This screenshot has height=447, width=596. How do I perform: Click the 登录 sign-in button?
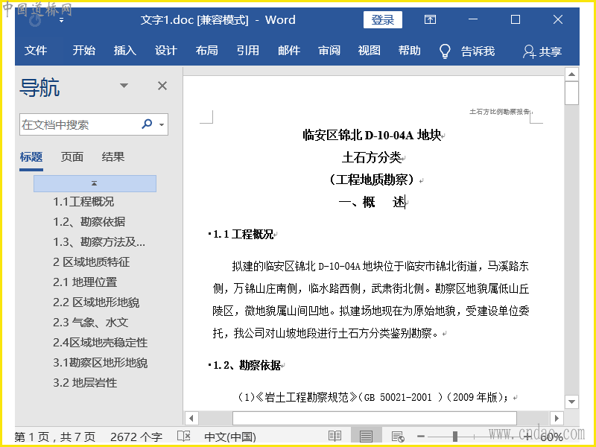coord(383,20)
